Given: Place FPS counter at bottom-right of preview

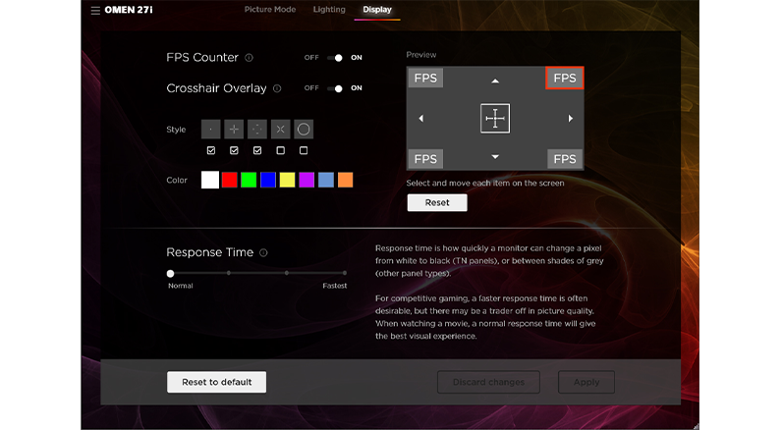Looking at the screenshot, I should click(x=565, y=159).
